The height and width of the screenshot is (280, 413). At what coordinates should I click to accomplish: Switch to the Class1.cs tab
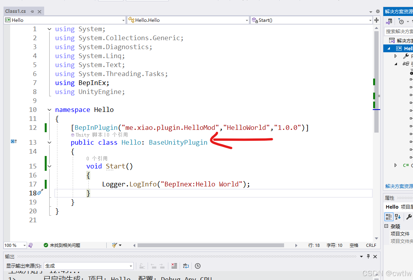tap(16, 11)
